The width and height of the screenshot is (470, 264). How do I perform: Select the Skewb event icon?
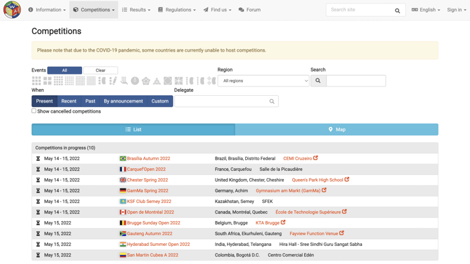[168, 80]
